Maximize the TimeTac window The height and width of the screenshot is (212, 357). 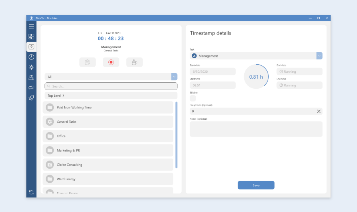pos(318,18)
